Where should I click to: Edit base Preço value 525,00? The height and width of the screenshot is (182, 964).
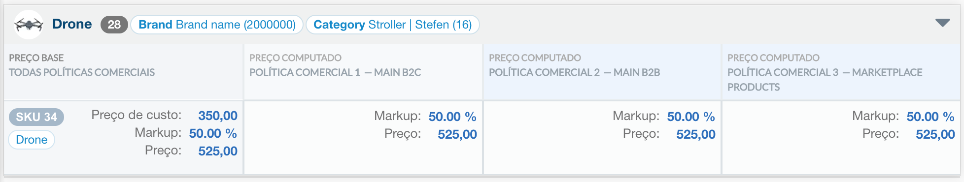(217, 151)
